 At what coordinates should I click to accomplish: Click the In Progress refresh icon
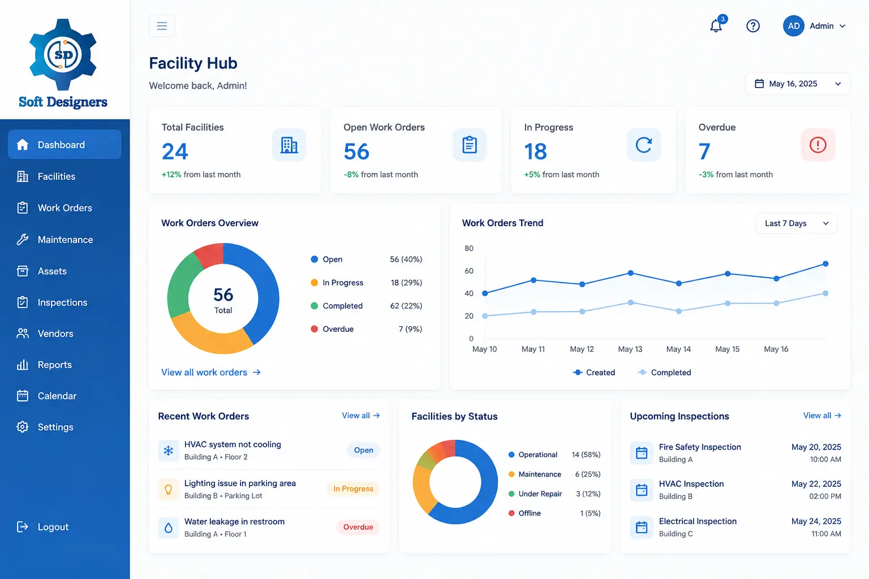tap(644, 145)
